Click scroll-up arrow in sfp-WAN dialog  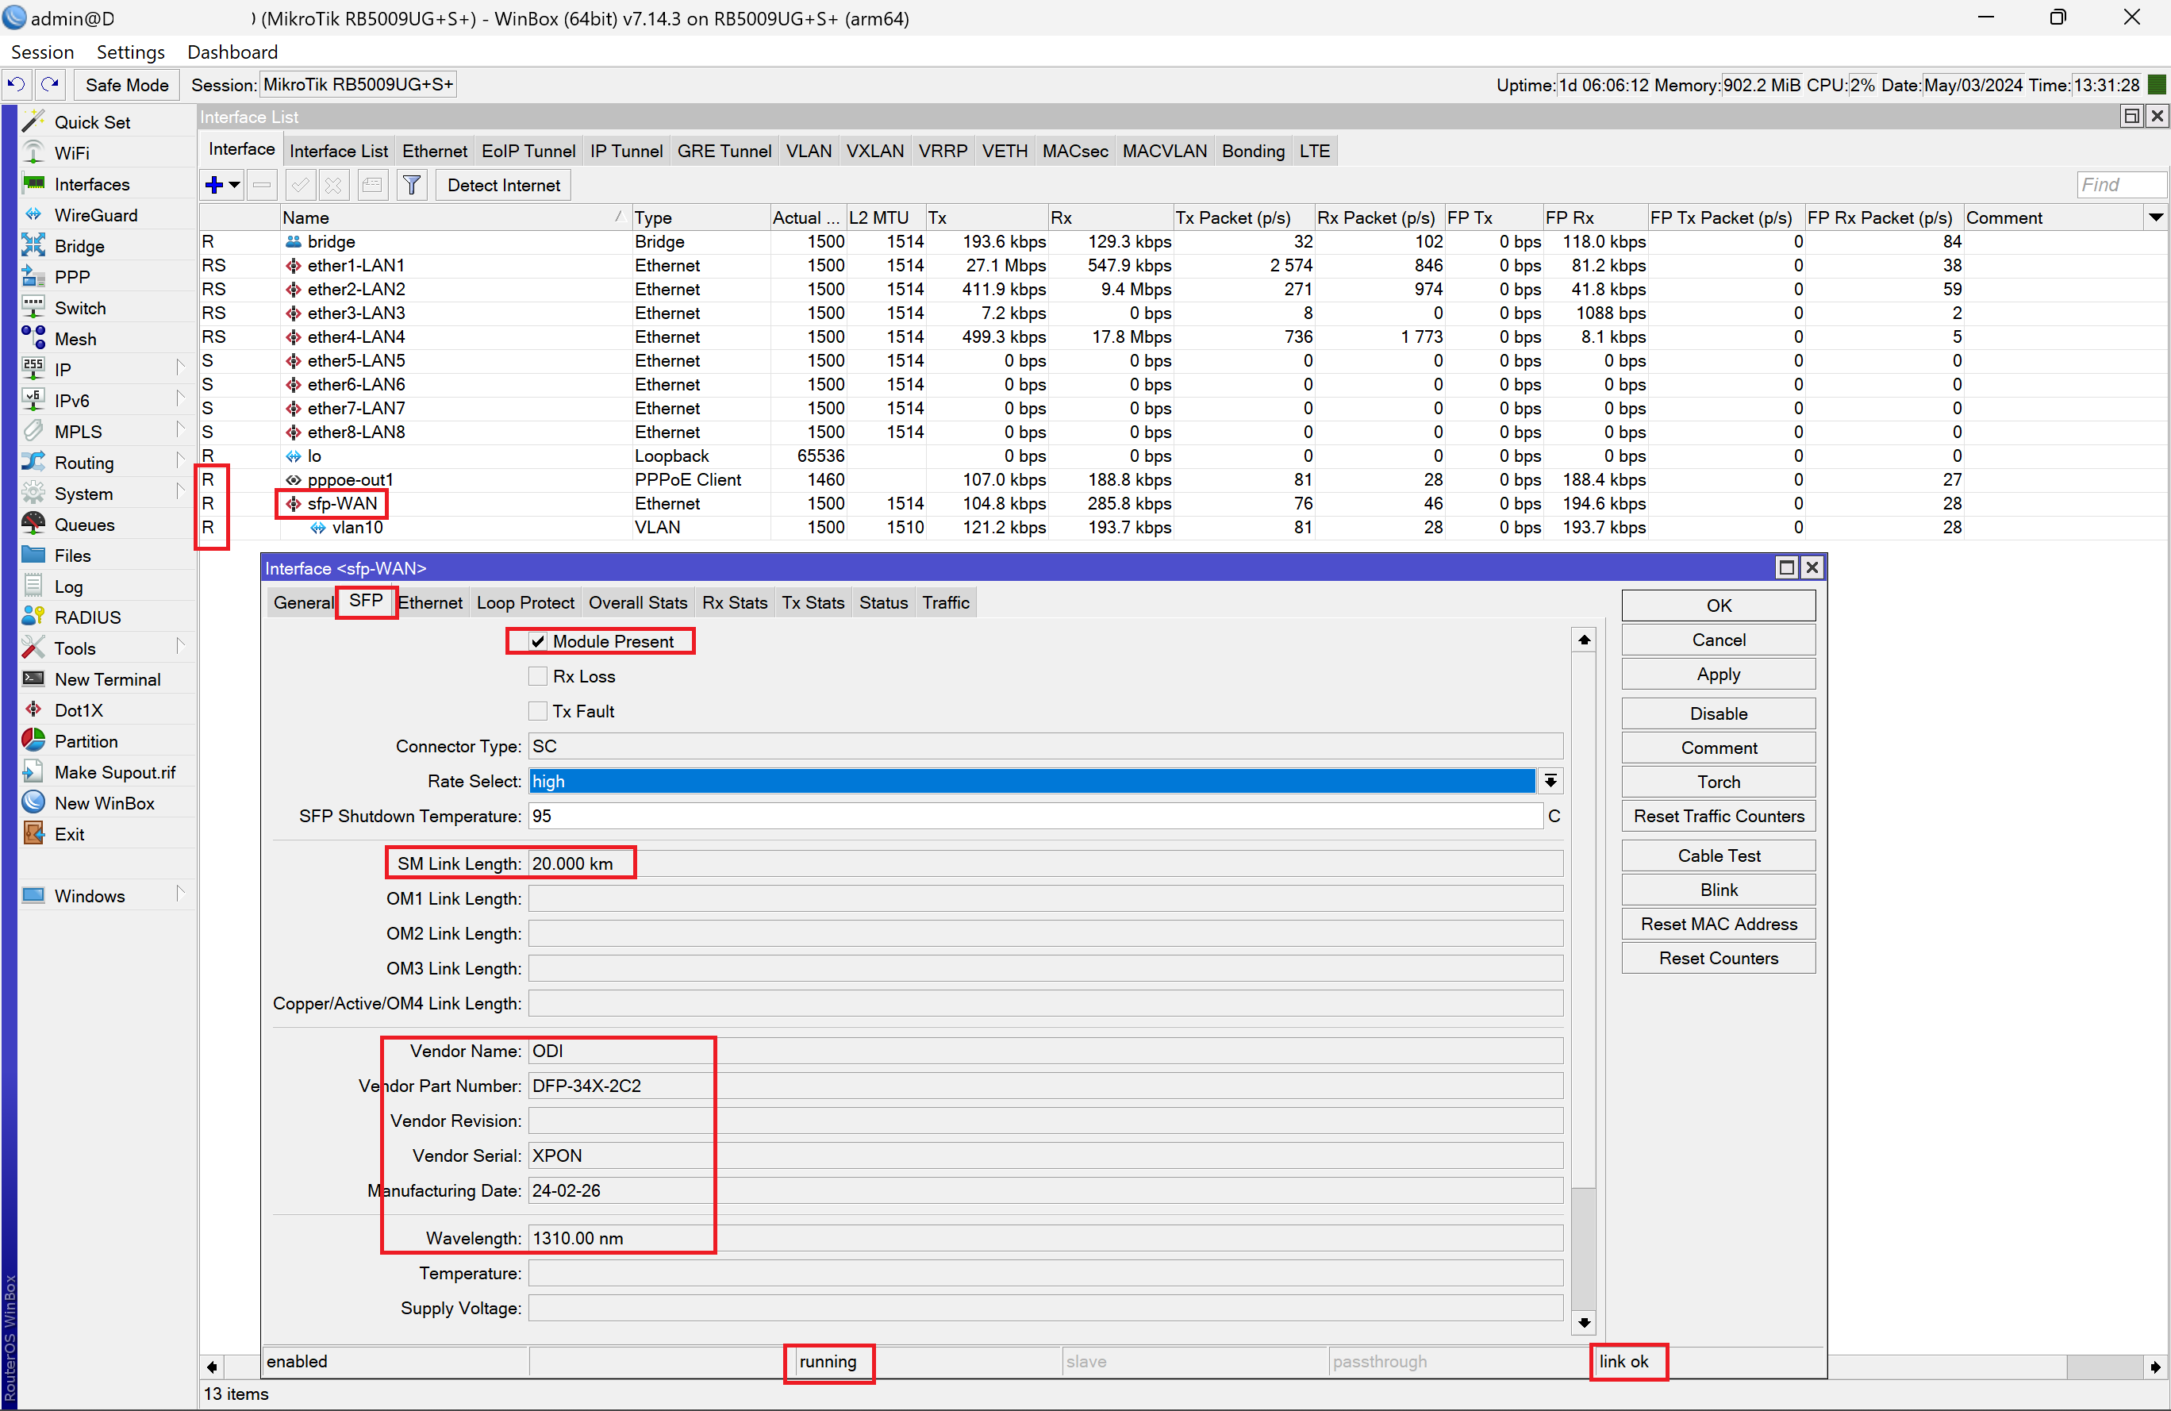(1584, 640)
